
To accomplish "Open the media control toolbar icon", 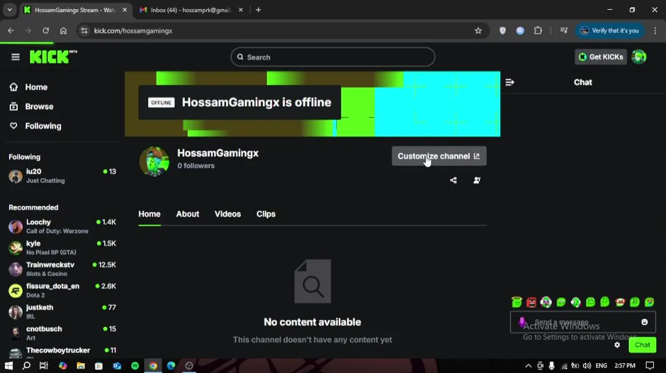I will click(564, 31).
